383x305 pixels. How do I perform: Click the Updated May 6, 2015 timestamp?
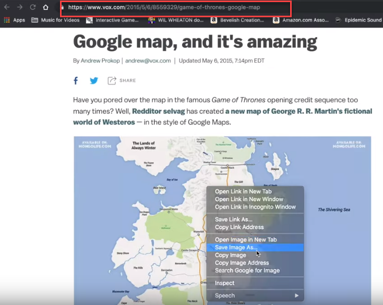pos(222,61)
